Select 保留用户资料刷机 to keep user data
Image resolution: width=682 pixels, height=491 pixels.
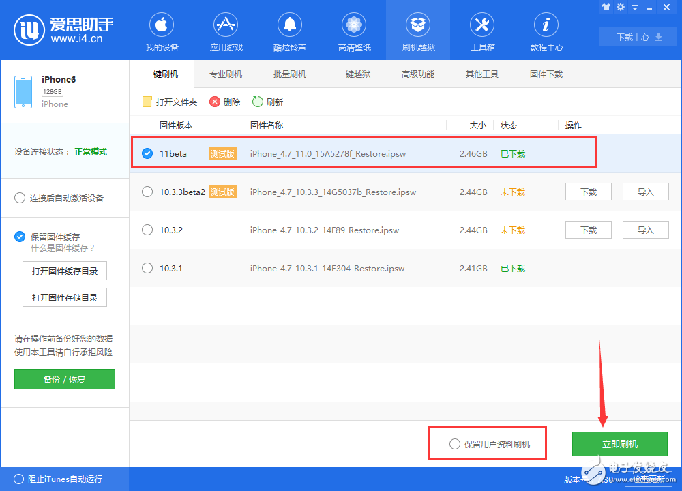(x=454, y=443)
